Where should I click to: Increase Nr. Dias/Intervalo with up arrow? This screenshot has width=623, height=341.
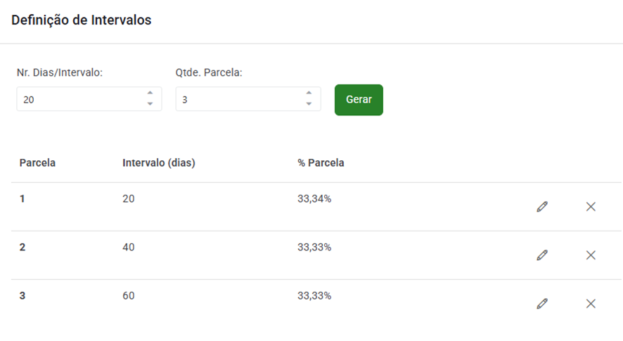[x=150, y=93]
